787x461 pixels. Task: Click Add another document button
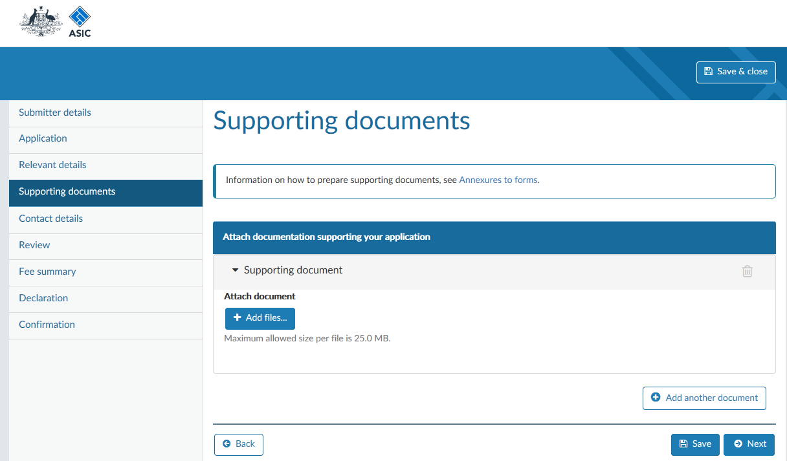point(704,398)
